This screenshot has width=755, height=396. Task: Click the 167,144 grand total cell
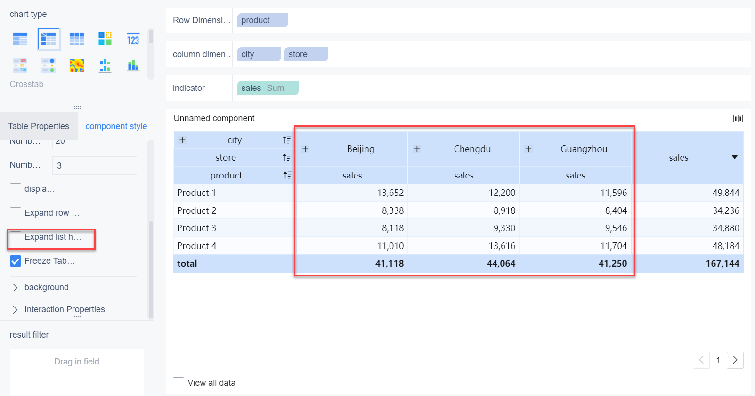(688, 264)
